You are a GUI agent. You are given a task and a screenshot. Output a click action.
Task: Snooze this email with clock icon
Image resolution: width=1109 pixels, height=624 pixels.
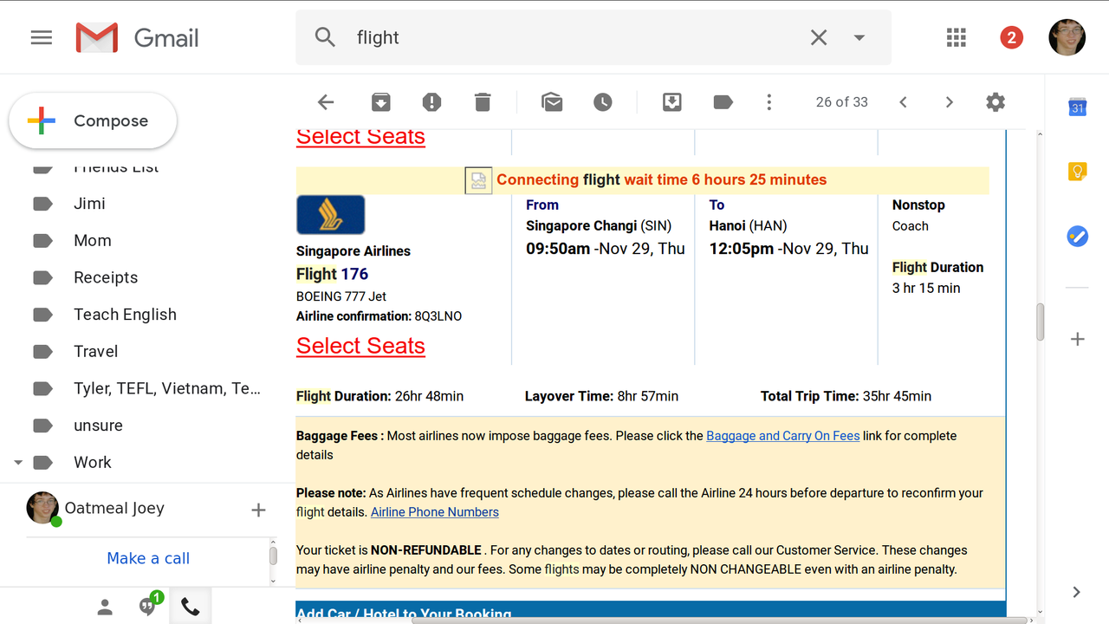click(603, 102)
